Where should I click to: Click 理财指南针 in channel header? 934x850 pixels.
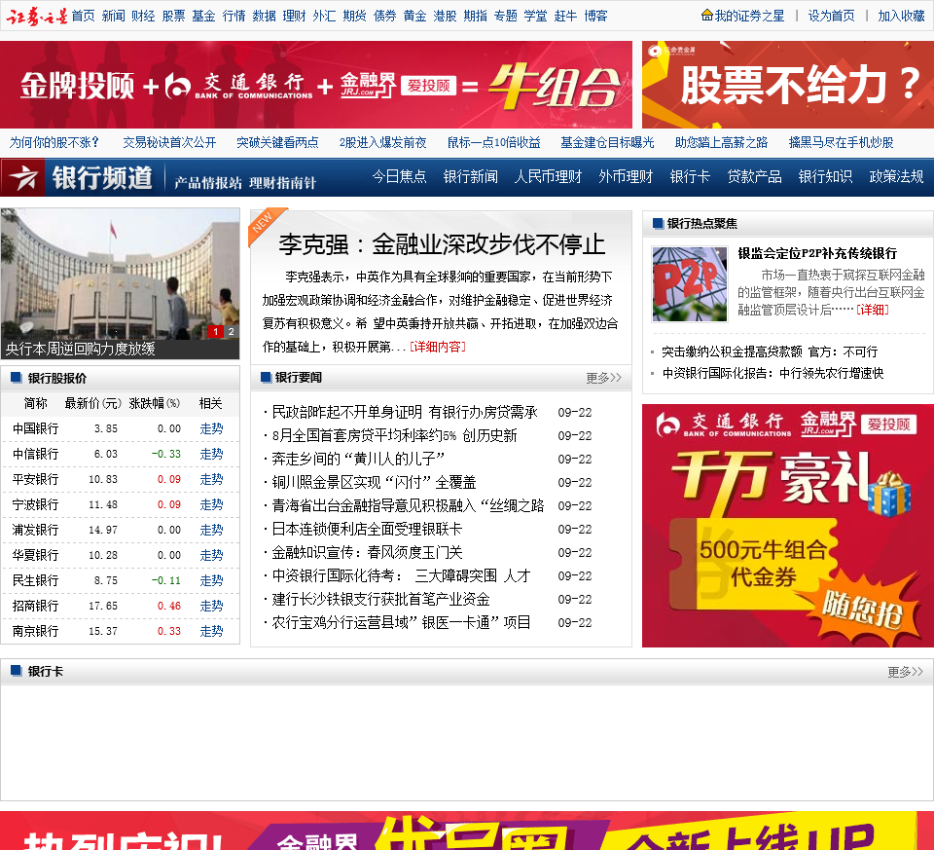click(x=282, y=183)
